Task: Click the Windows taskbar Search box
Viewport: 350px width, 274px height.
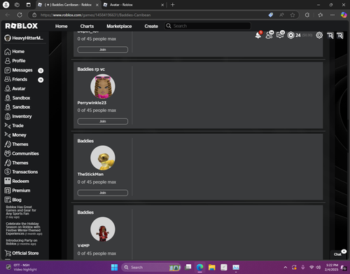Action: point(151,267)
